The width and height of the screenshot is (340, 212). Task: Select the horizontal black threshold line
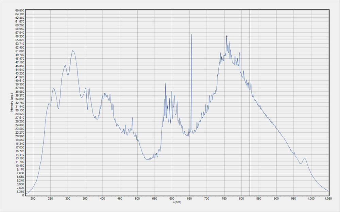click(x=170, y=15)
